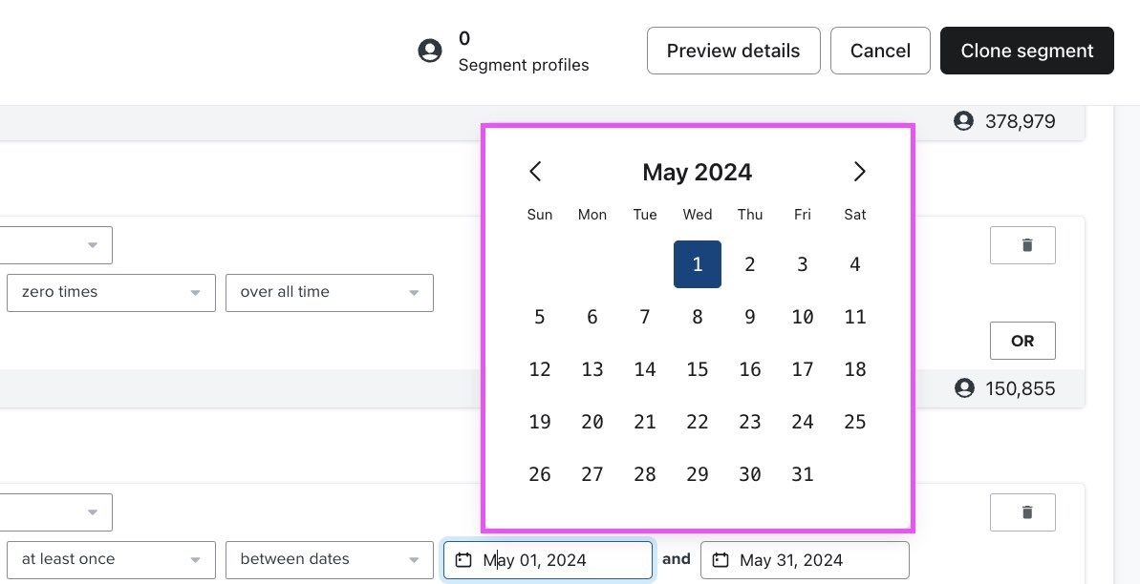Choose May 31 in date picker

(x=802, y=473)
